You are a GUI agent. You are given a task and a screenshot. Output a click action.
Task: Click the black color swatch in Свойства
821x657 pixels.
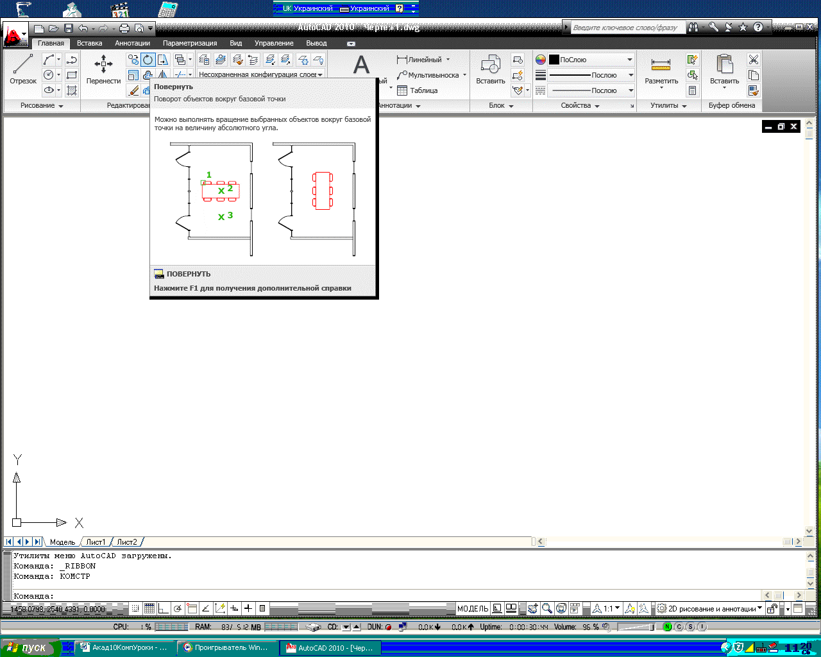tap(554, 60)
